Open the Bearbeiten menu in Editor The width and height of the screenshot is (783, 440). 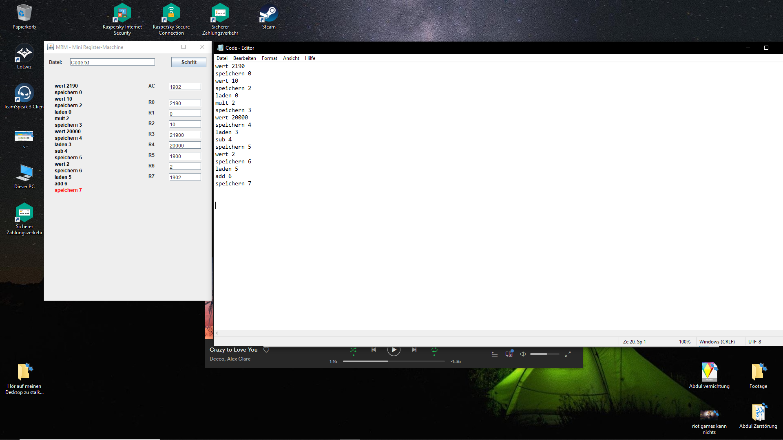click(245, 58)
